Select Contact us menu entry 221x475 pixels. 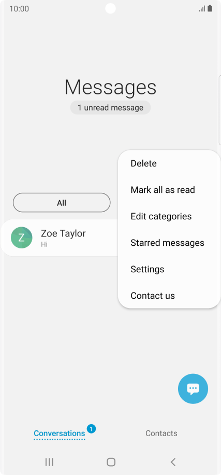(x=153, y=296)
